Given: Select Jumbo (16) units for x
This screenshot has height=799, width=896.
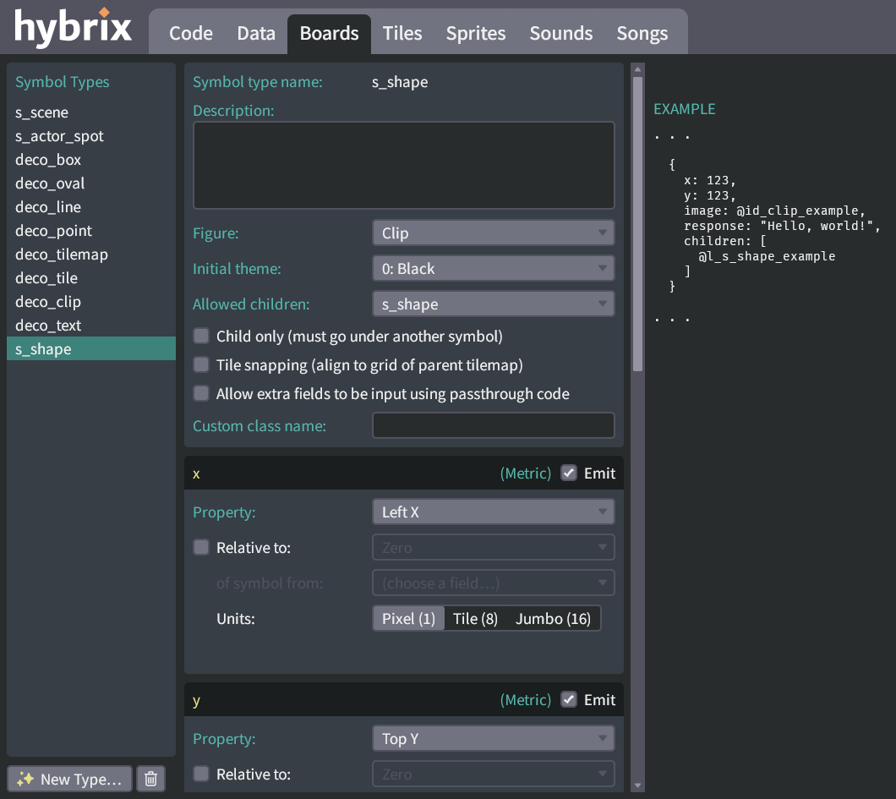Looking at the screenshot, I should click(554, 618).
